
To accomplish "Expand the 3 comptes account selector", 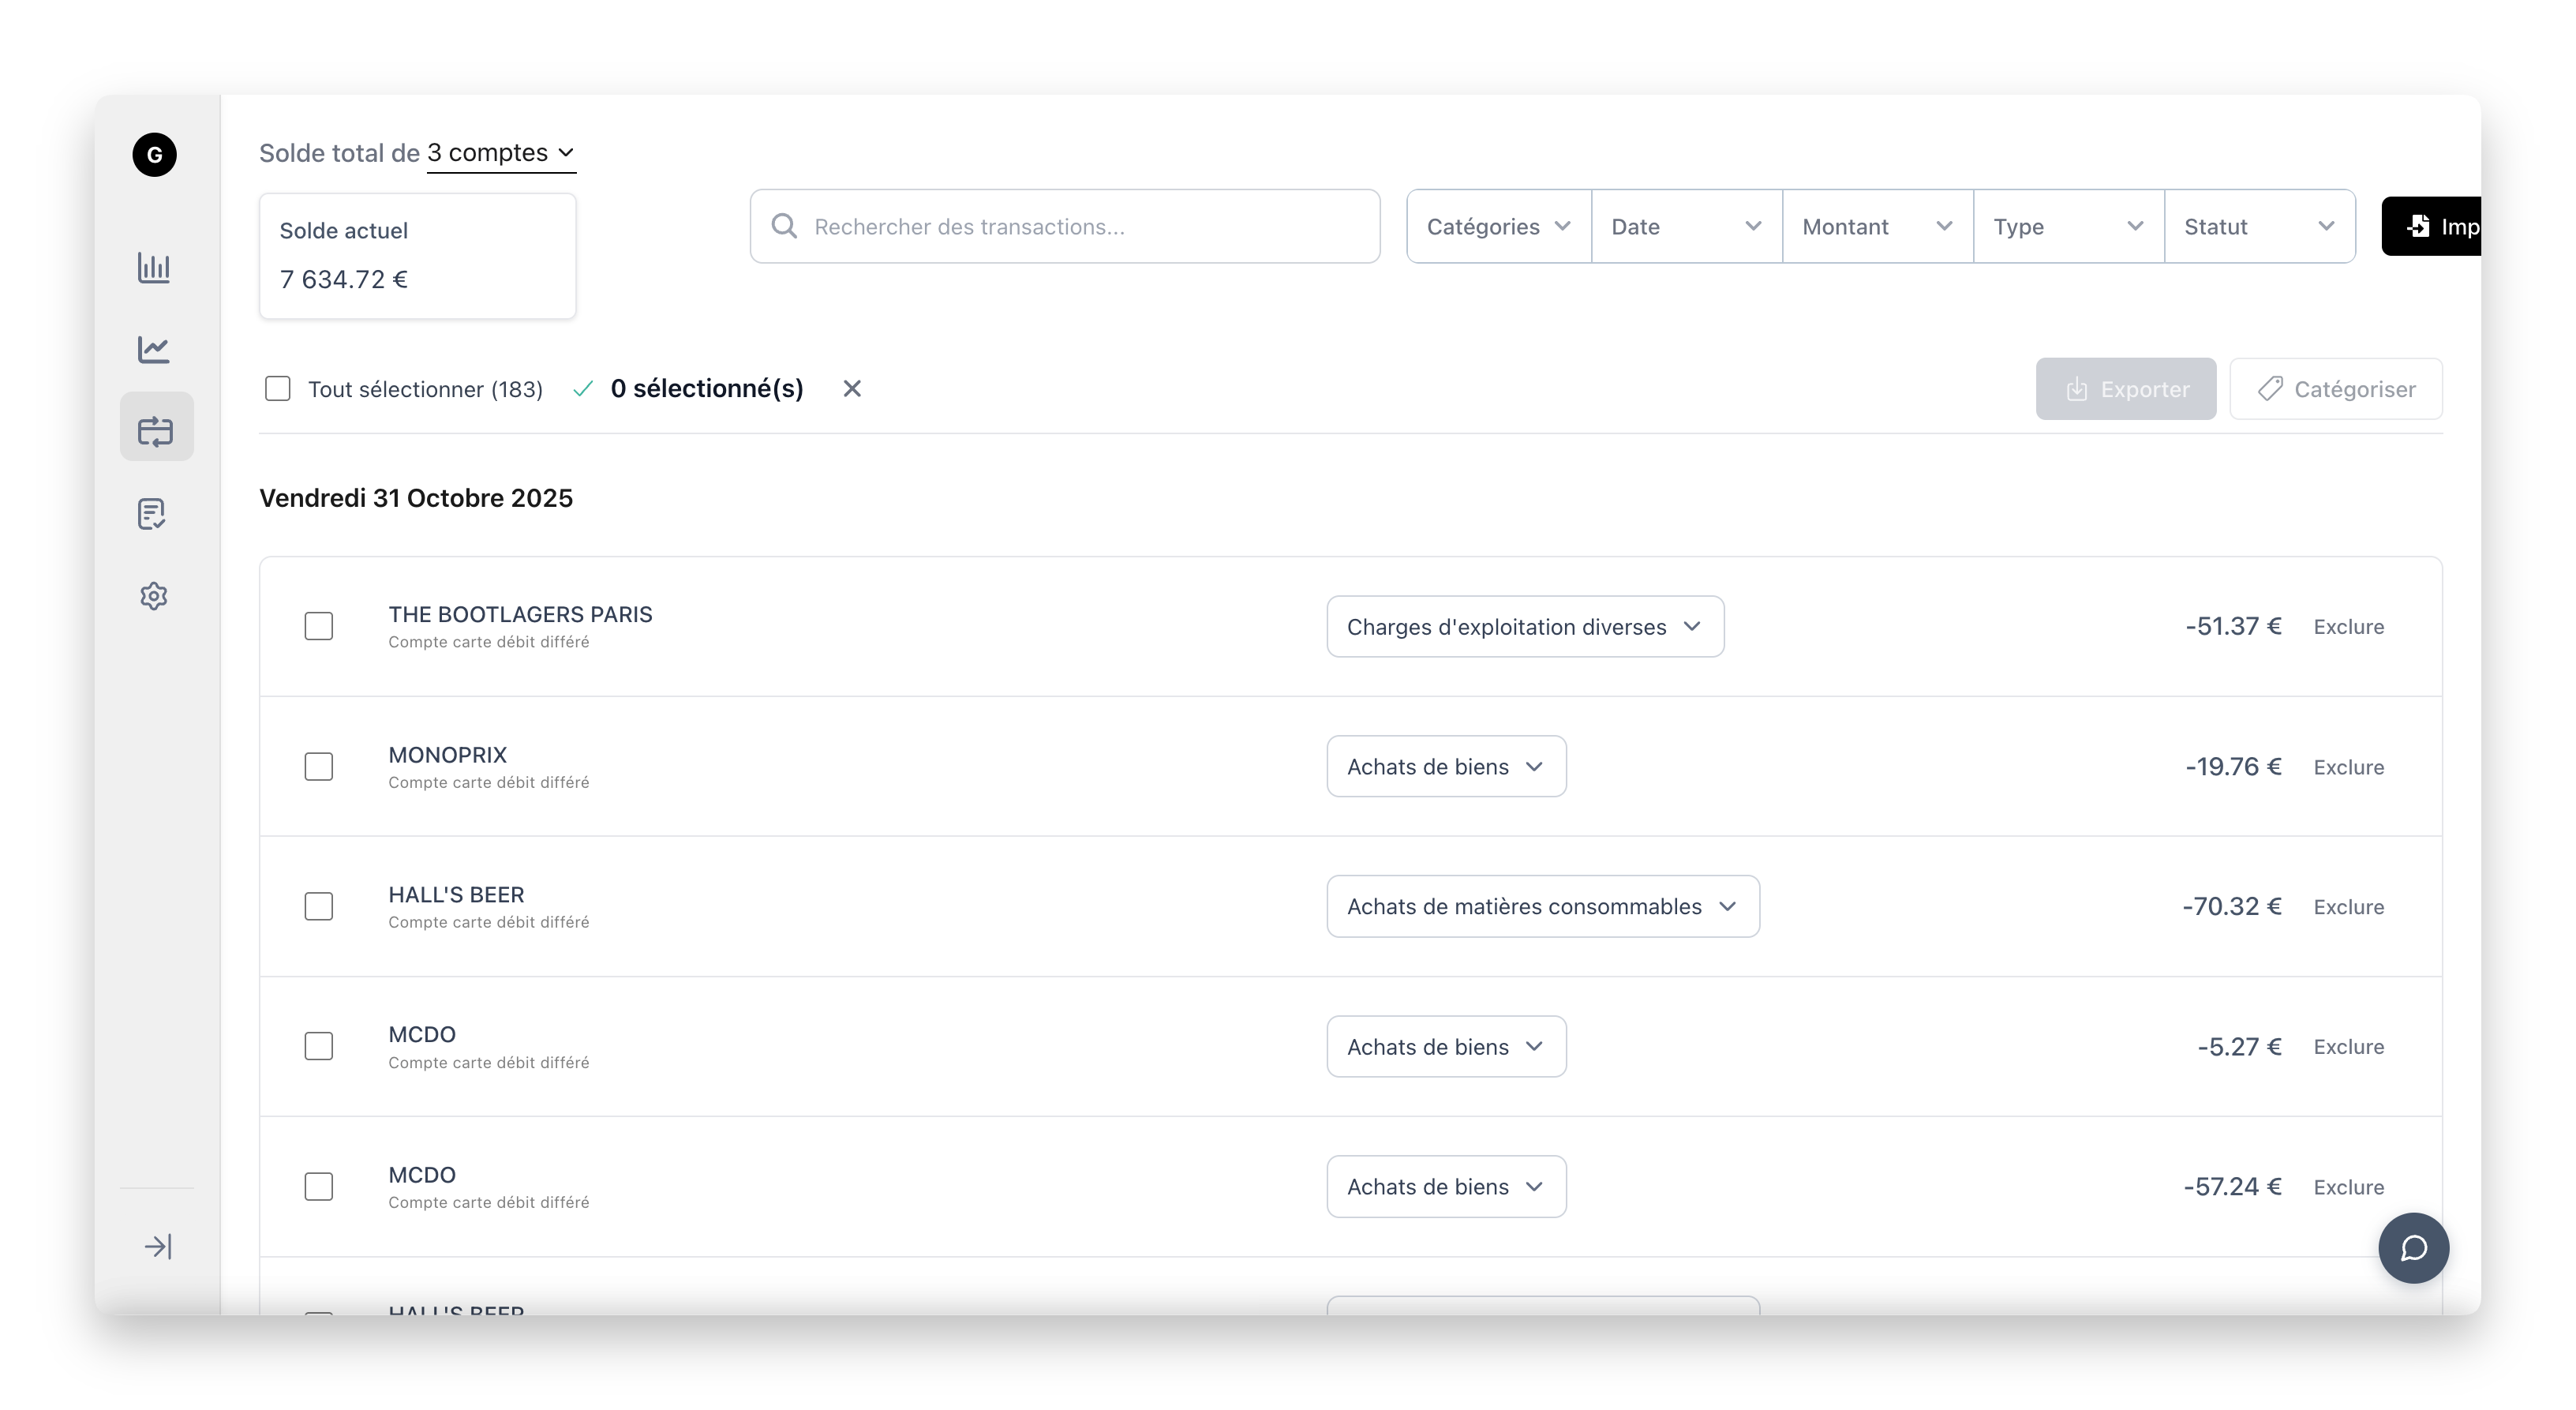I will click(501, 153).
